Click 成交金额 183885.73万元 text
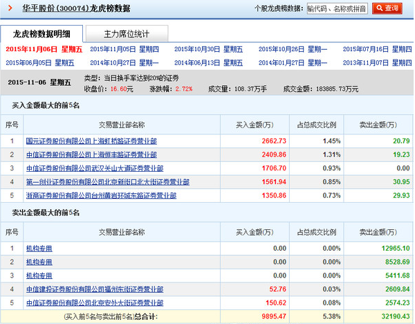Viewport: 415px width, 324px height. [321, 89]
